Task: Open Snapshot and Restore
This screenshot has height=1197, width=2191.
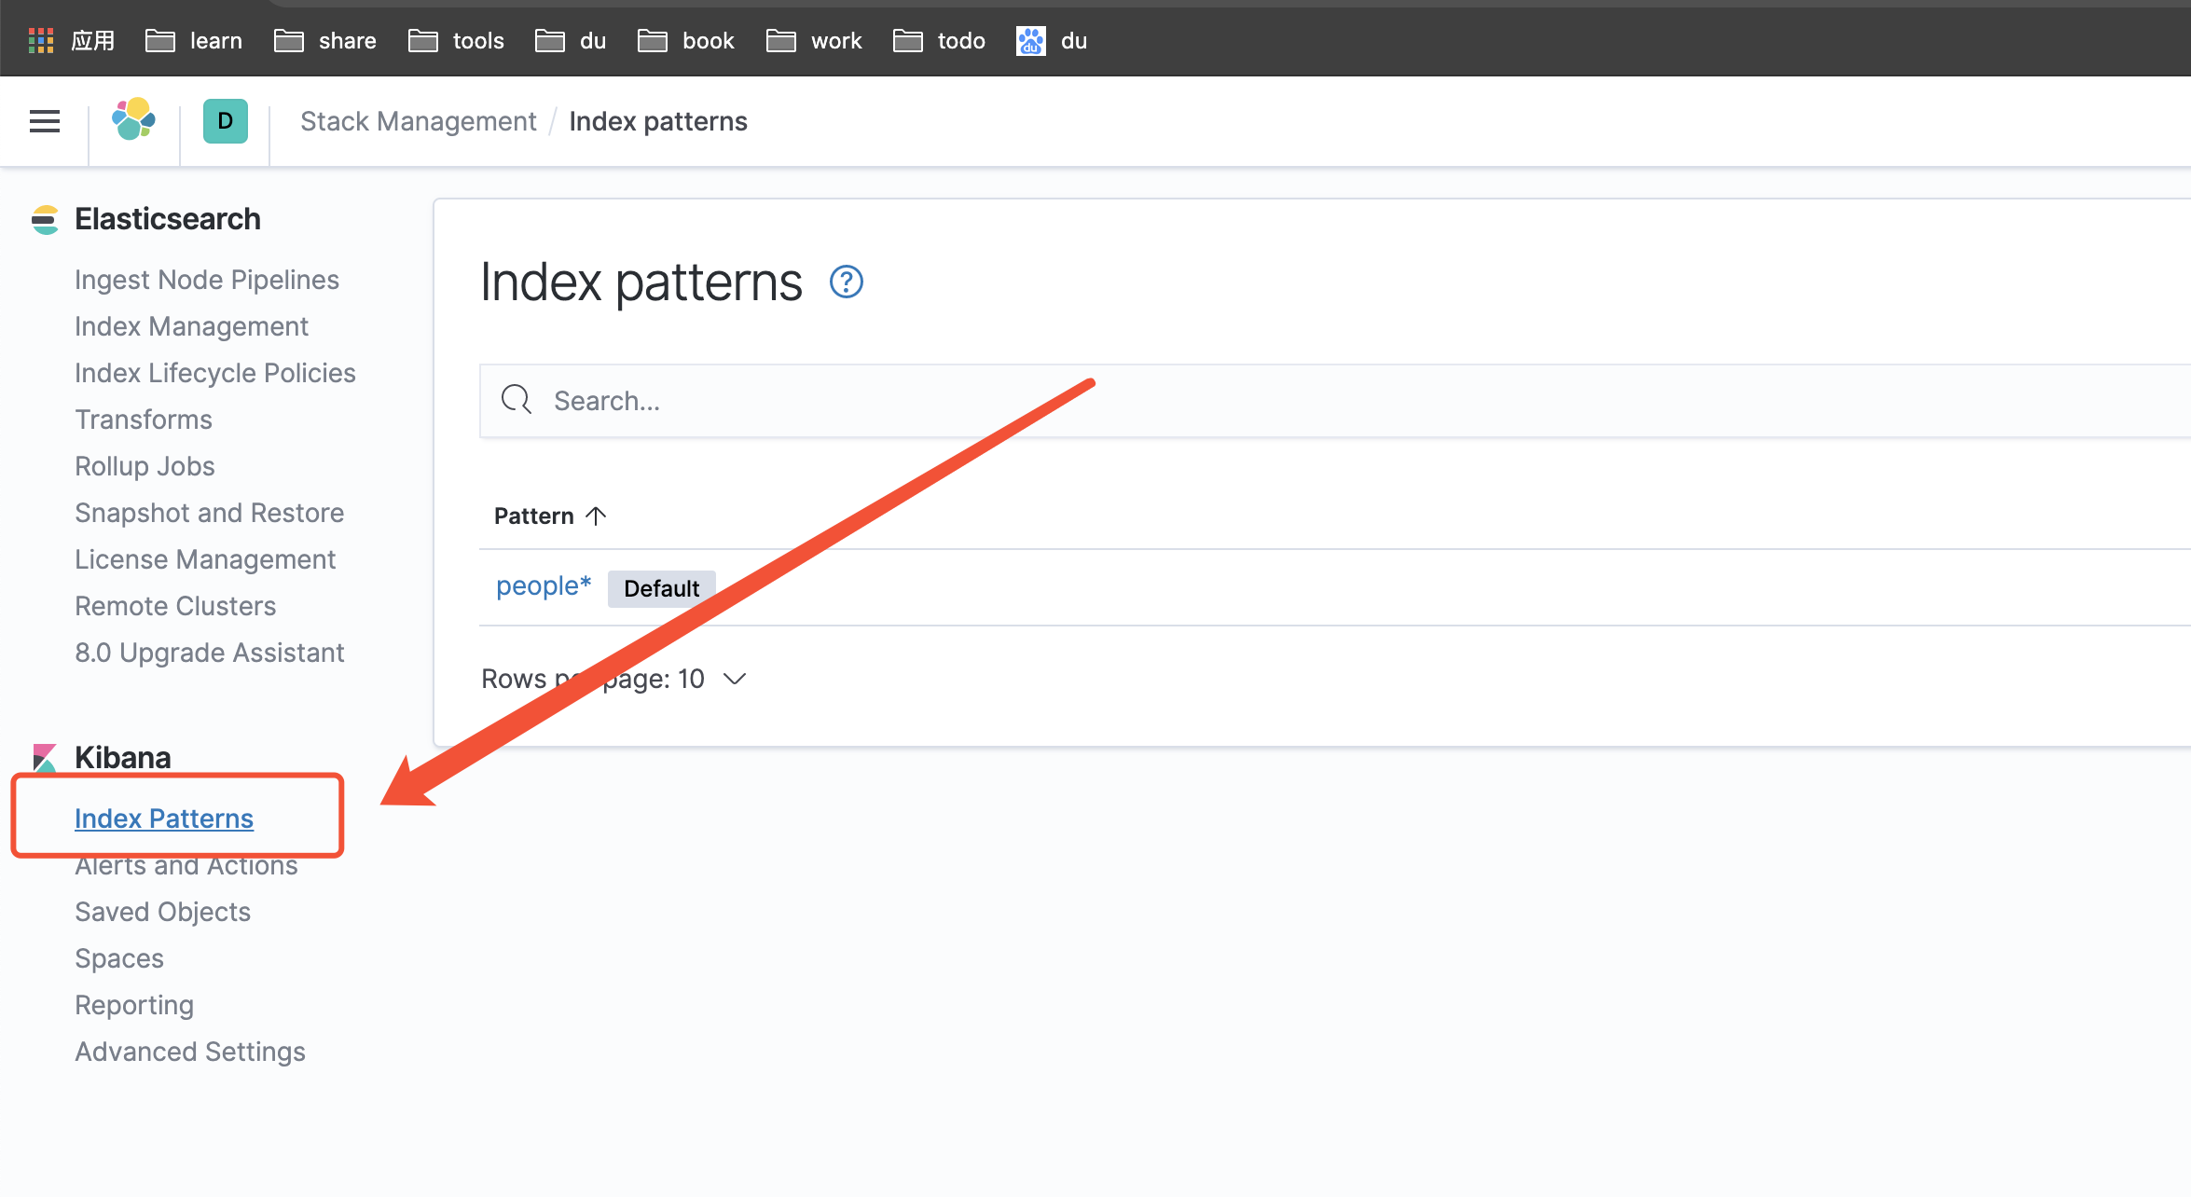Action: coord(209,513)
